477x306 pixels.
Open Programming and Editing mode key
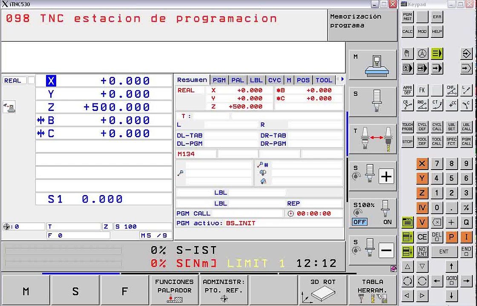pos(466,54)
